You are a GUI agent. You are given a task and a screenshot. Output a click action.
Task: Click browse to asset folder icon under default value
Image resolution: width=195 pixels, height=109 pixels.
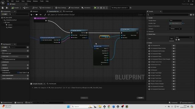179,40
